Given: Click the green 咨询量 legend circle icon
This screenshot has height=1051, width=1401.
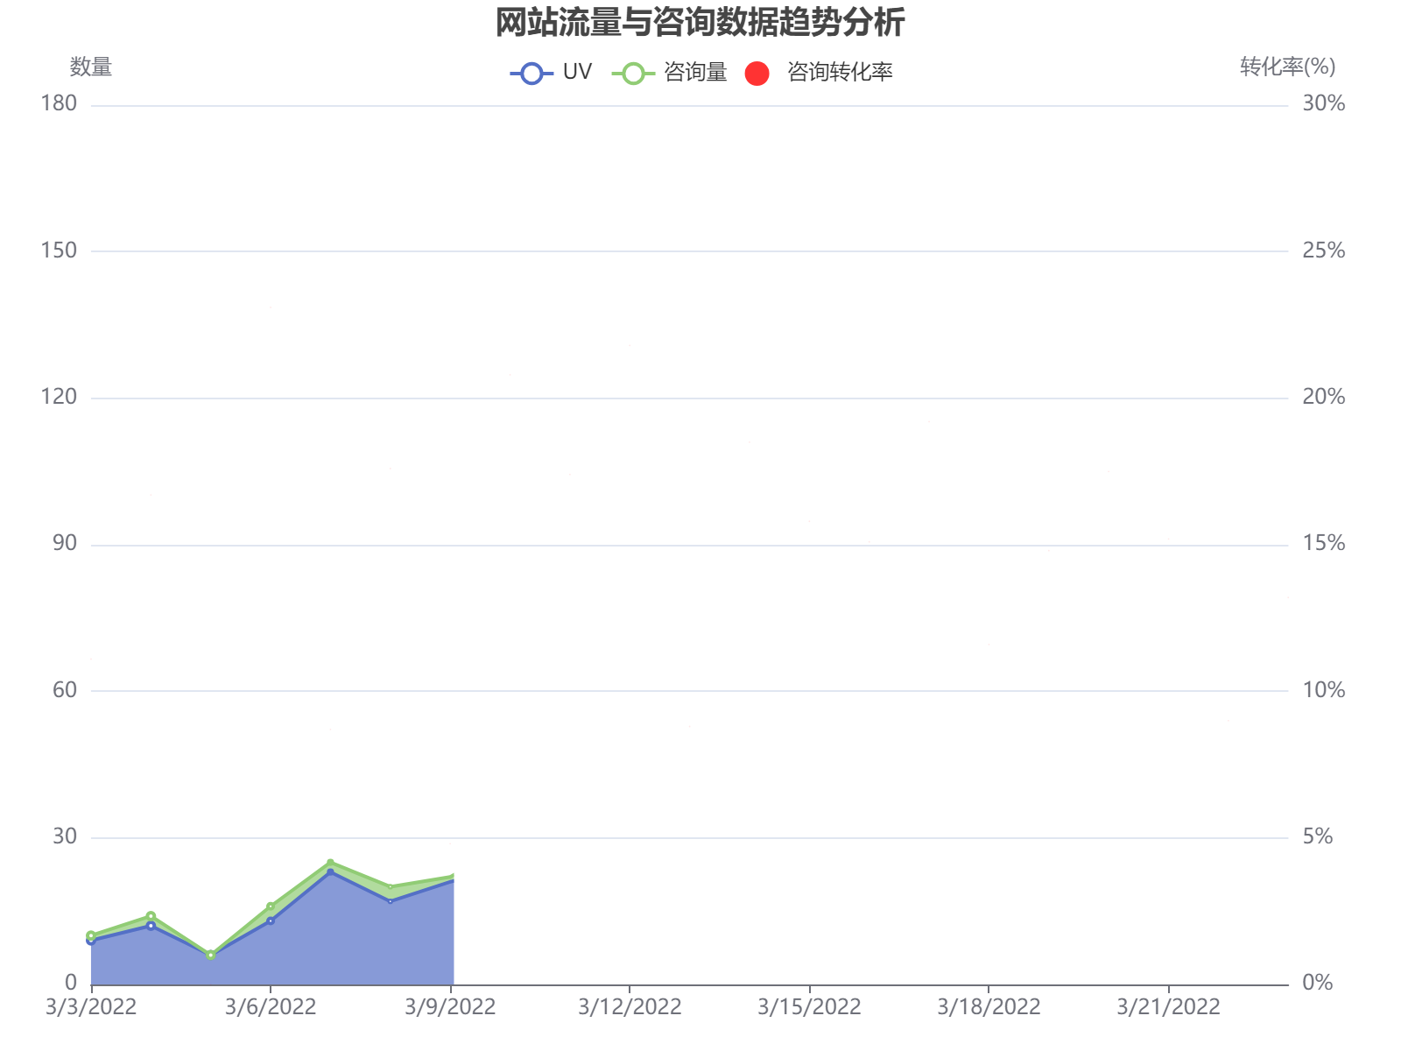Looking at the screenshot, I should (x=635, y=73).
